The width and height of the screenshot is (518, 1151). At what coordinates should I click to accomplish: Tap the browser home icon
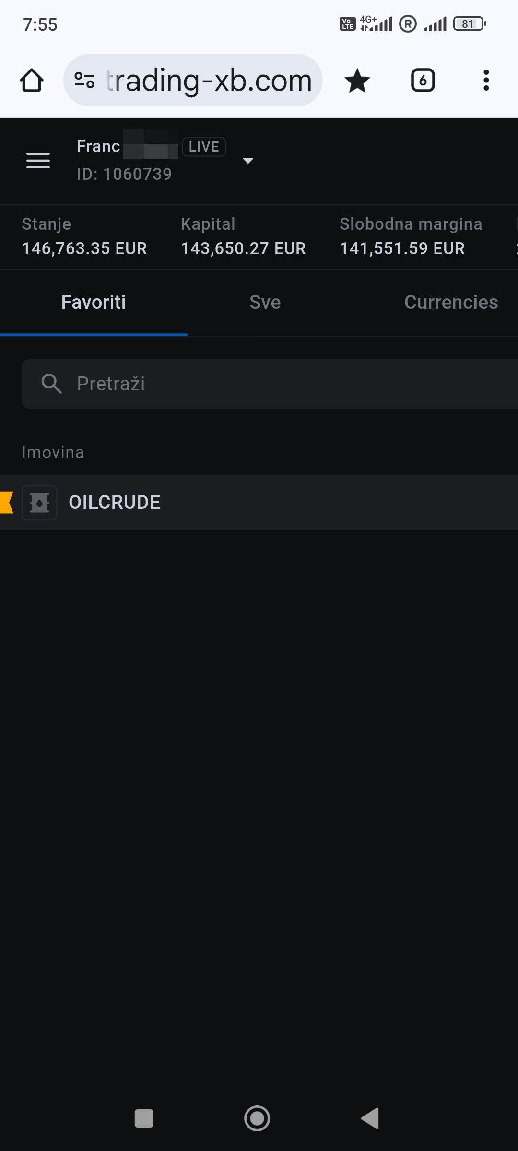pos(32,80)
